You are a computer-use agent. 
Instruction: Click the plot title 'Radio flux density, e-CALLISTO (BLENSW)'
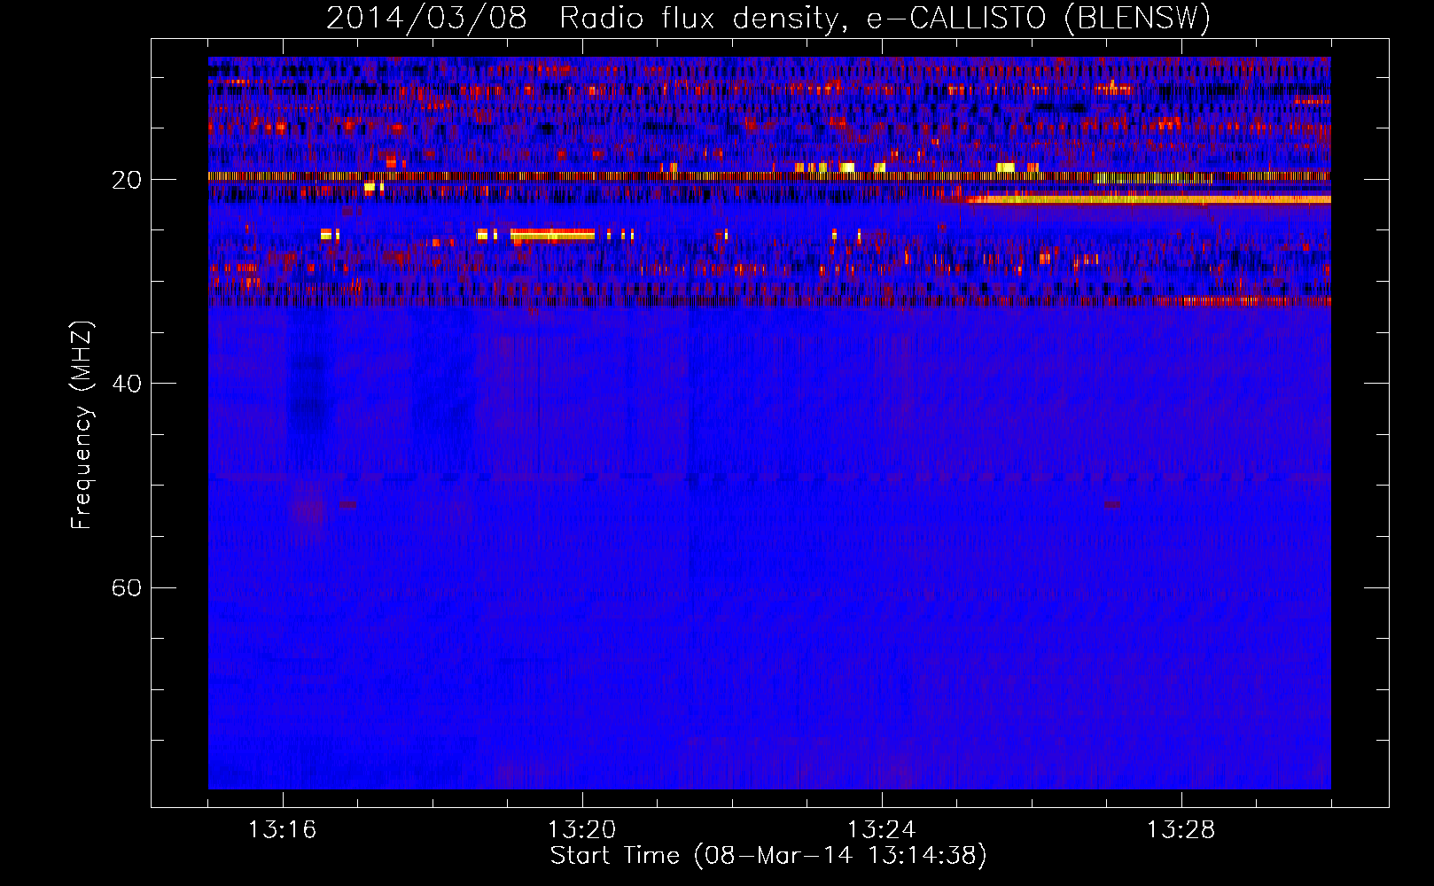885,18
